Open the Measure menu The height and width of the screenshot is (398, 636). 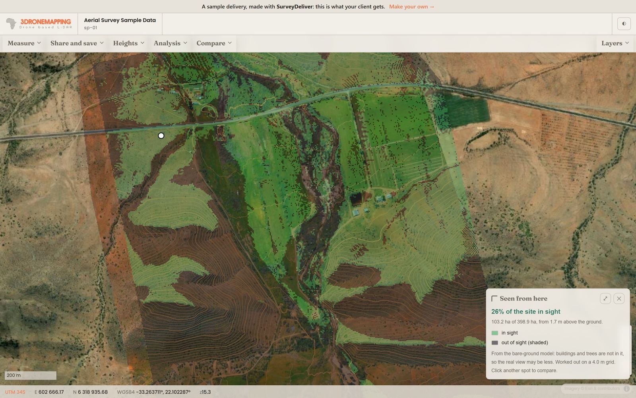(x=24, y=43)
